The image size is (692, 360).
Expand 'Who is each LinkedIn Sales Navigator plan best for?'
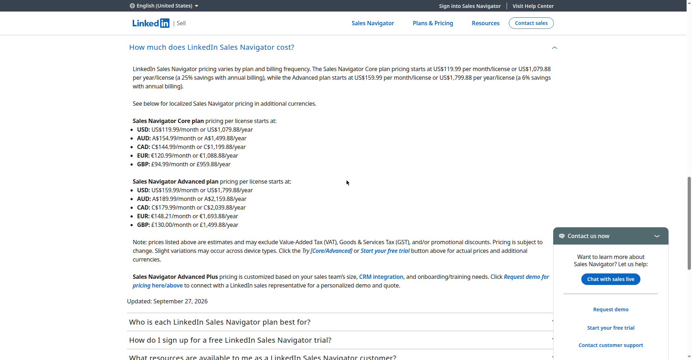(x=340, y=322)
